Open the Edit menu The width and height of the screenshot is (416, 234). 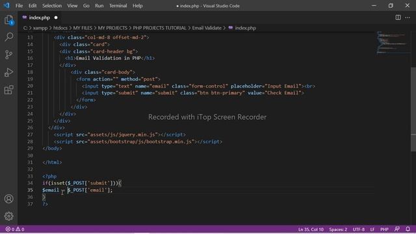click(32, 6)
